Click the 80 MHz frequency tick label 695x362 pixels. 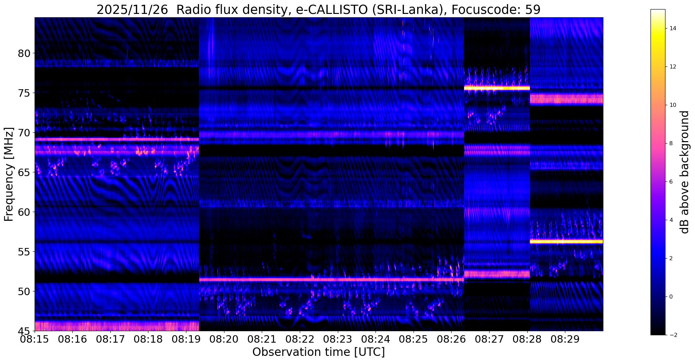point(24,53)
